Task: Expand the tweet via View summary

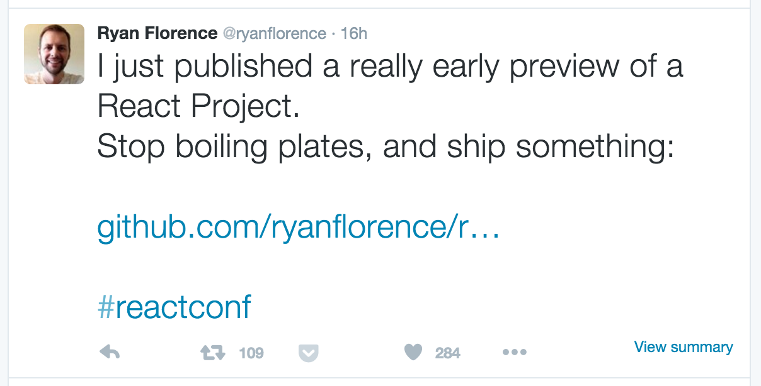Action: tap(684, 347)
